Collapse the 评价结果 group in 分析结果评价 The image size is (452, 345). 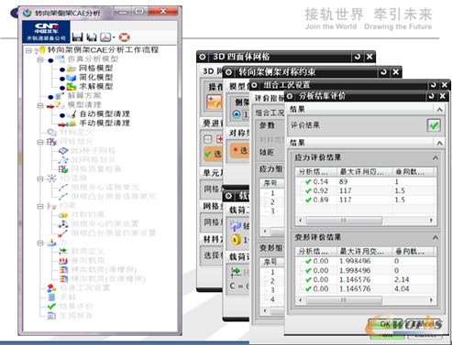[x=439, y=109]
